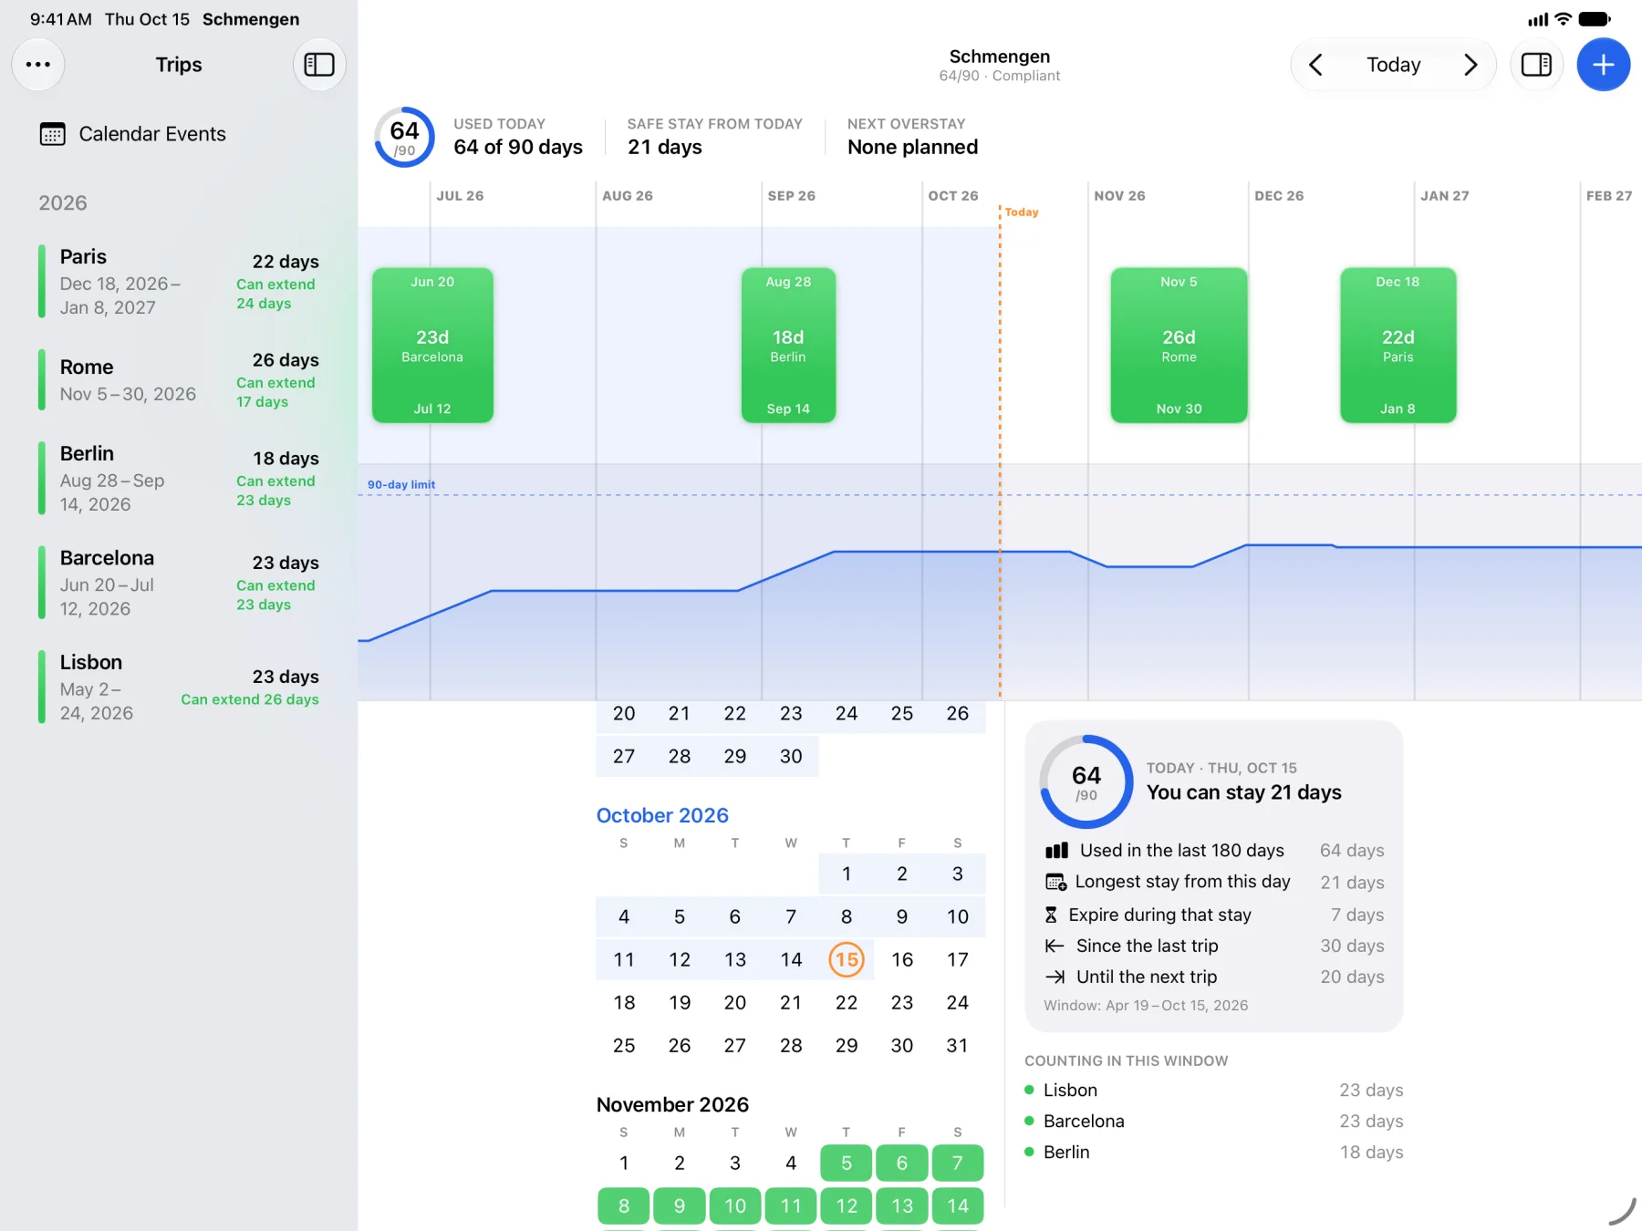1642x1231 pixels.
Task: Click the 64/90 ring in detail card
Action: point(1086,782)
